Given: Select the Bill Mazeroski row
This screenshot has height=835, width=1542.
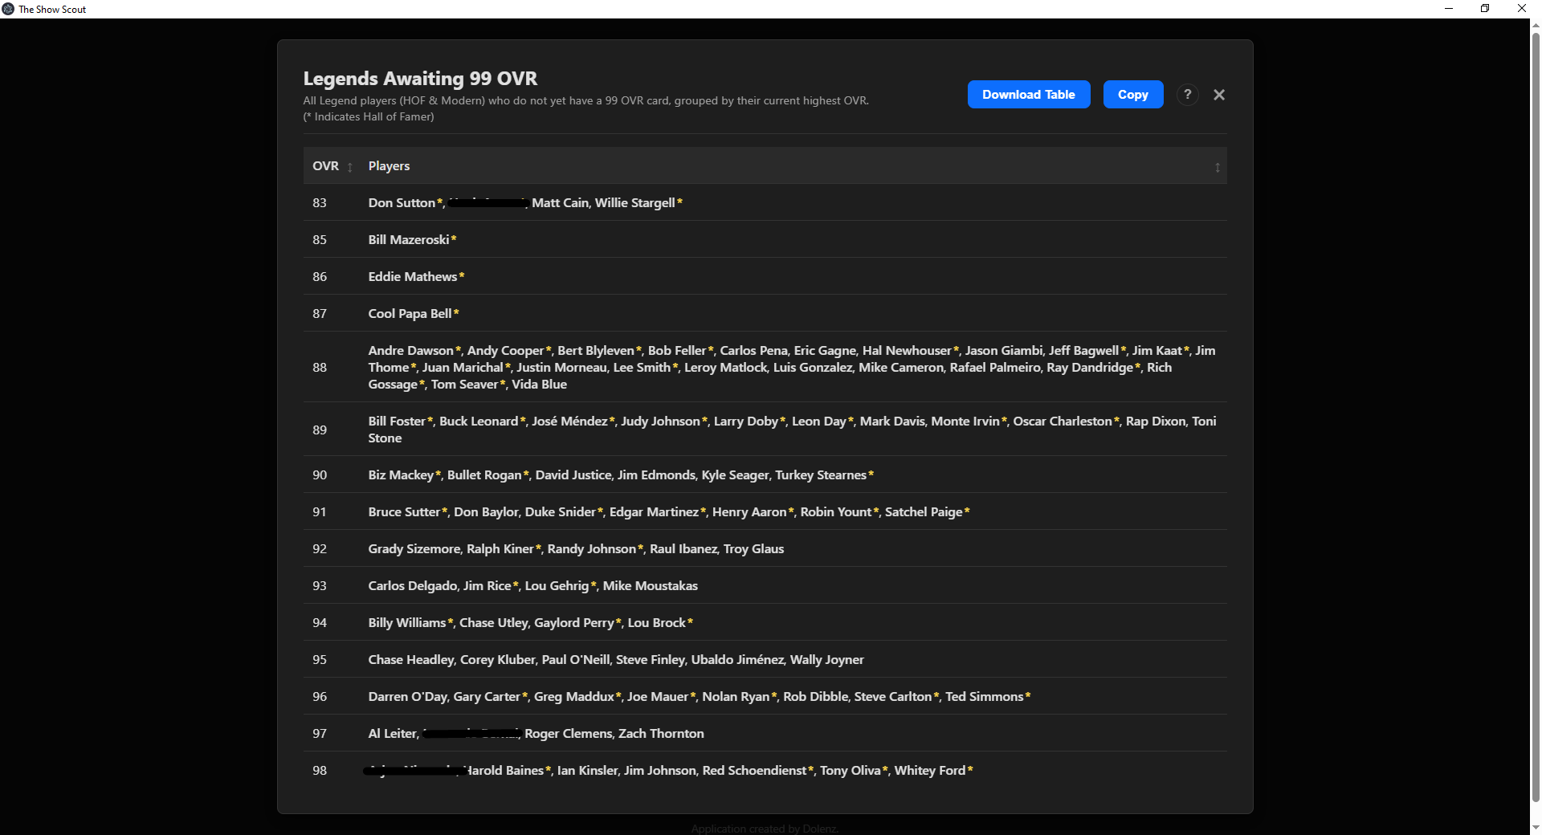Looking at the screenshot, I should tap(765, 240).
